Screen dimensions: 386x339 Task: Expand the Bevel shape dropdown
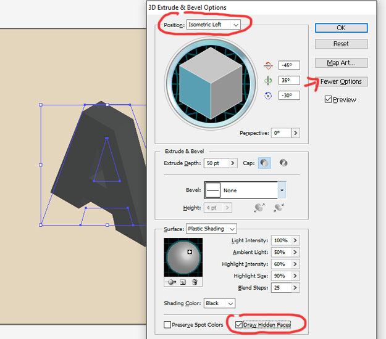(x=282, y=190)
